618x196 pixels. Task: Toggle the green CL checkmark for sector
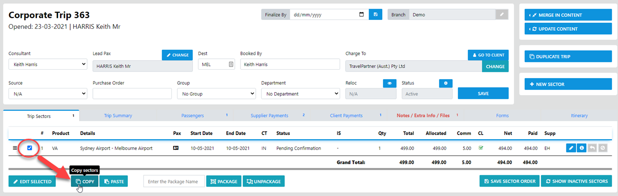[481, 148]
